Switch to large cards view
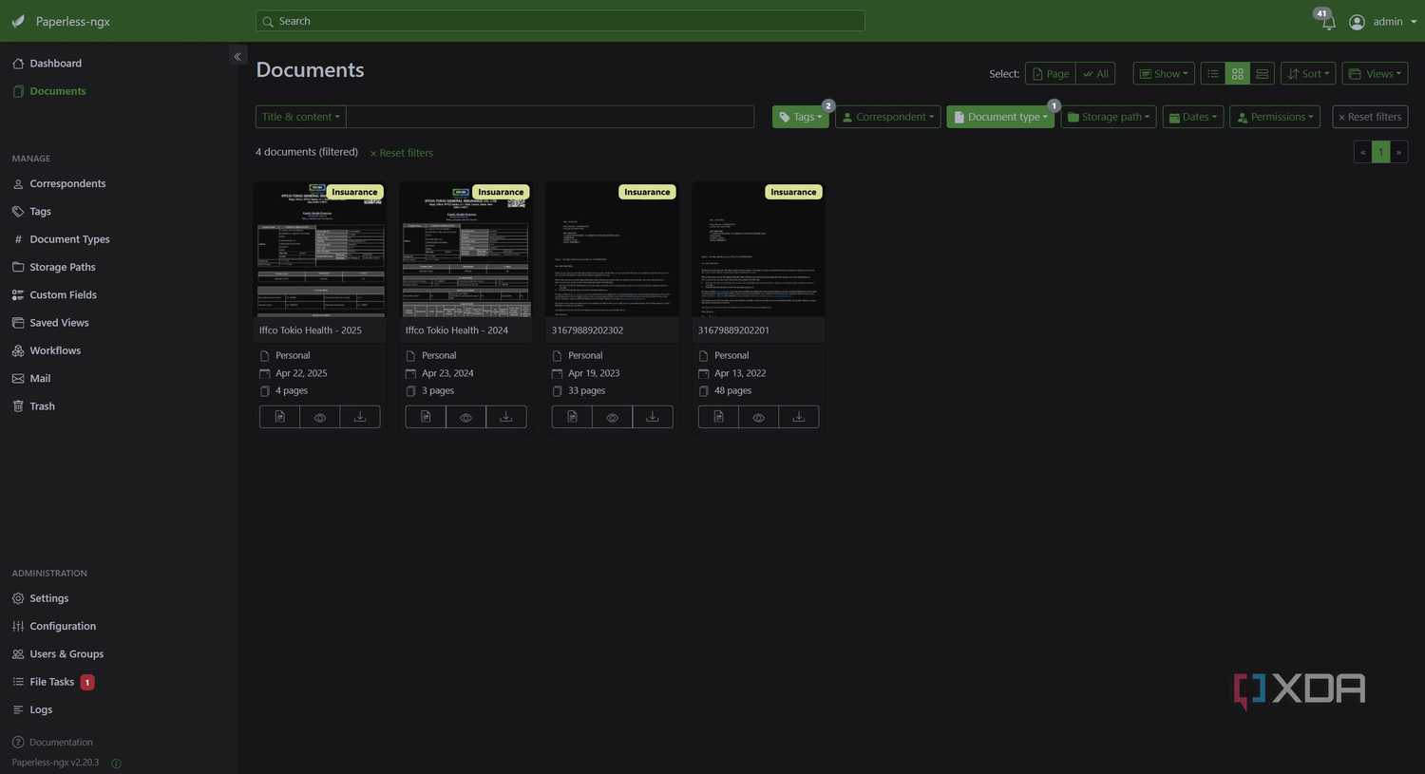 (1263, 74)
